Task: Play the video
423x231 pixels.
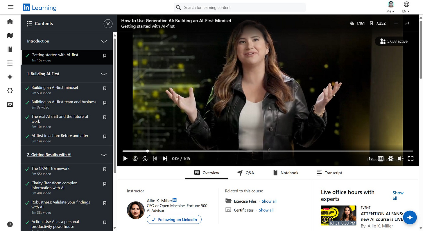Action: 125,159
